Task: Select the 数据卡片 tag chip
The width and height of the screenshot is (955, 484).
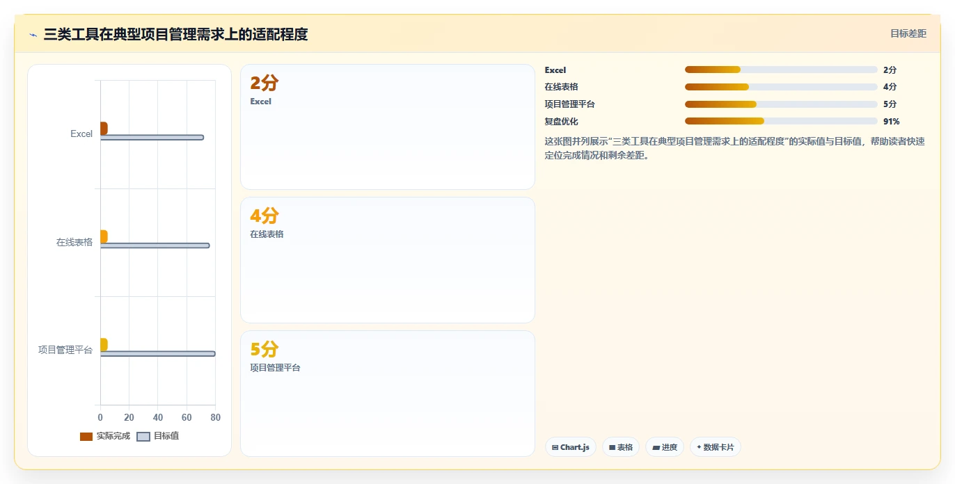Action: tap(716, 447)
